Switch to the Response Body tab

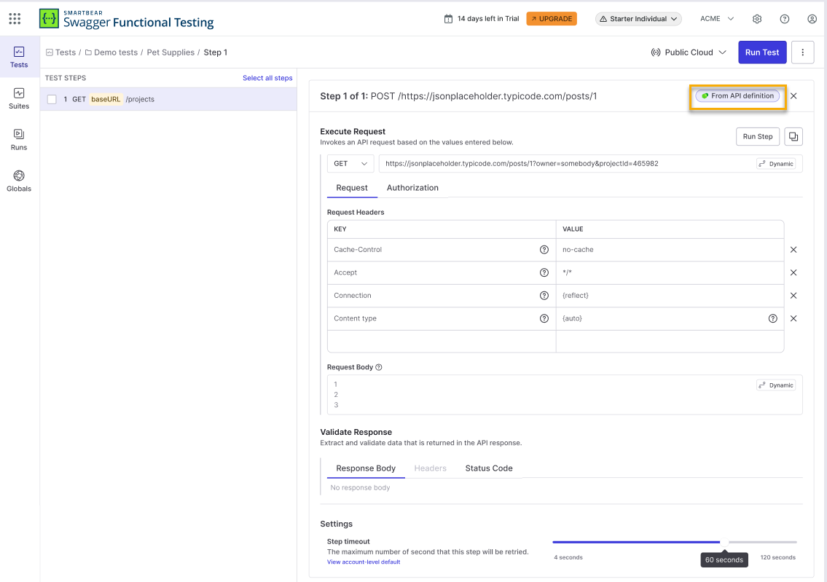366,468
